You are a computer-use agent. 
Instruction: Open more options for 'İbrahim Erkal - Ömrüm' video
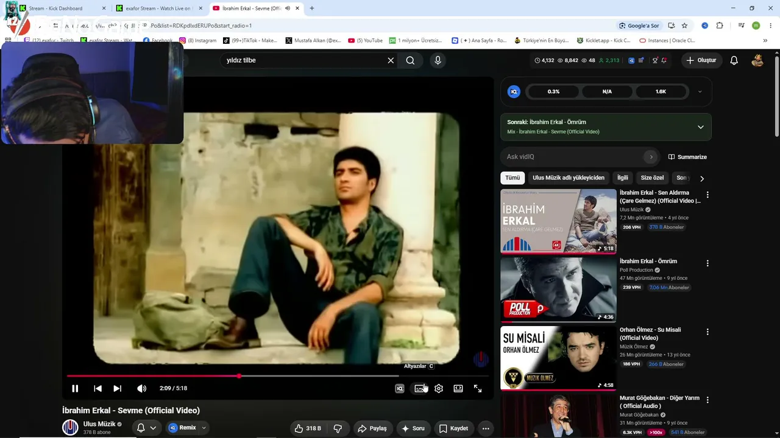pyautogui.click(x=707, y=263)
